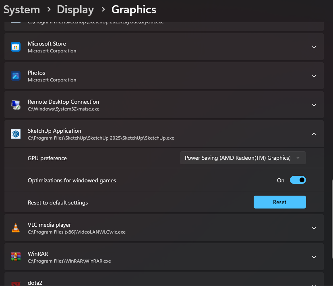Click the WinRAR books icon
Viewport: 333px width, 286px height.
click(16, 257)
